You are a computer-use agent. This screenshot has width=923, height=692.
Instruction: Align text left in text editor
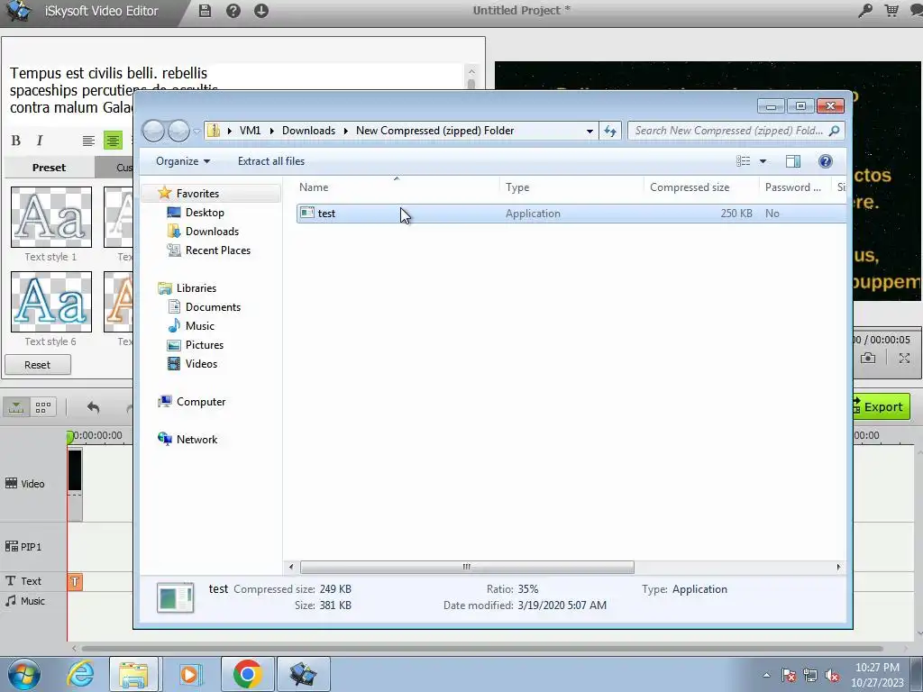[88, 140]
